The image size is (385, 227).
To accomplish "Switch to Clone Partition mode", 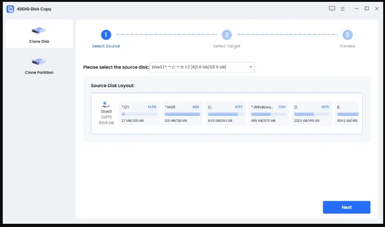I will (39, 65).
